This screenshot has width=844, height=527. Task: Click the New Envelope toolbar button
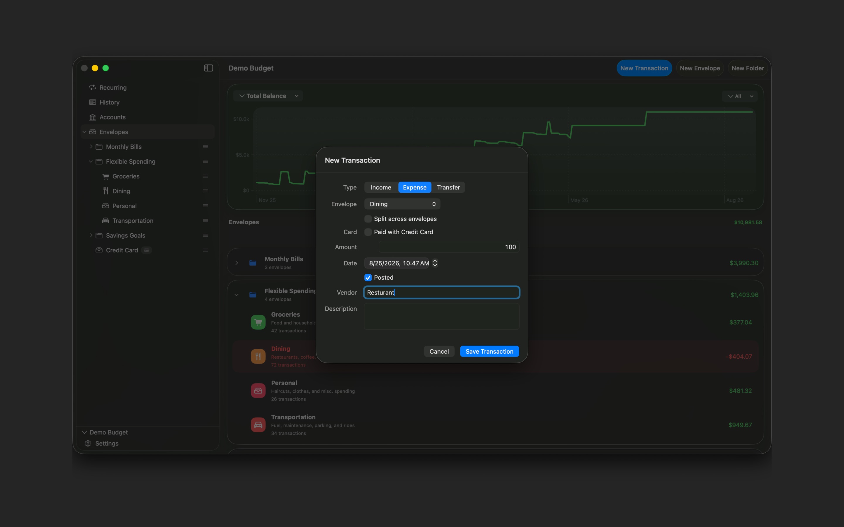[700, 68]
